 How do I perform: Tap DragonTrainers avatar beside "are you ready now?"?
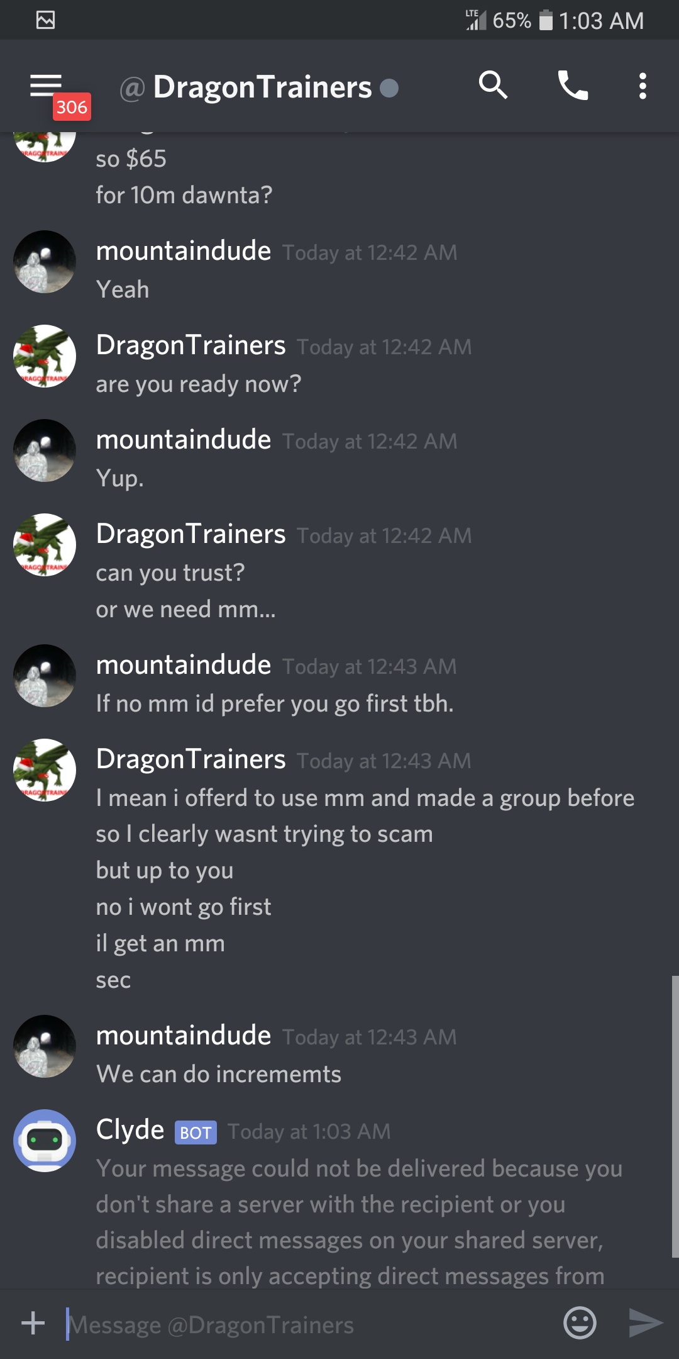point(45,356)
